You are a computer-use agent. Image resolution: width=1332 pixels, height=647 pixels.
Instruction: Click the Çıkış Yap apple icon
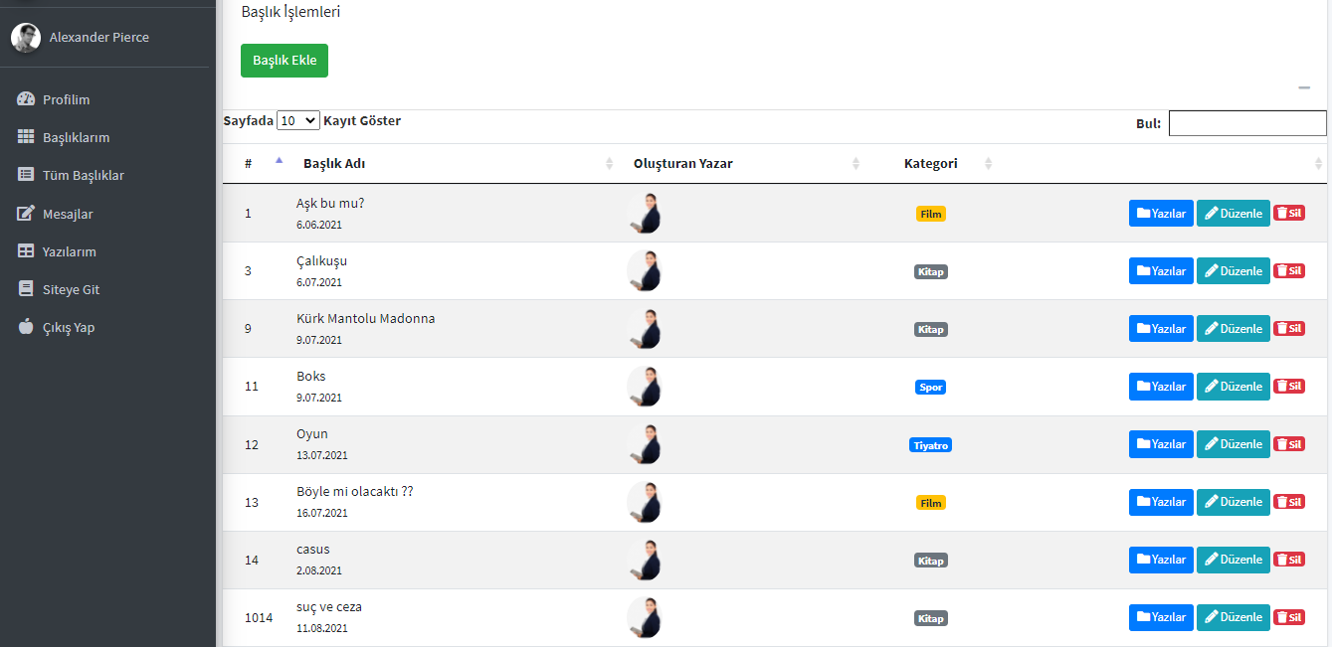(x=26, y=327)
